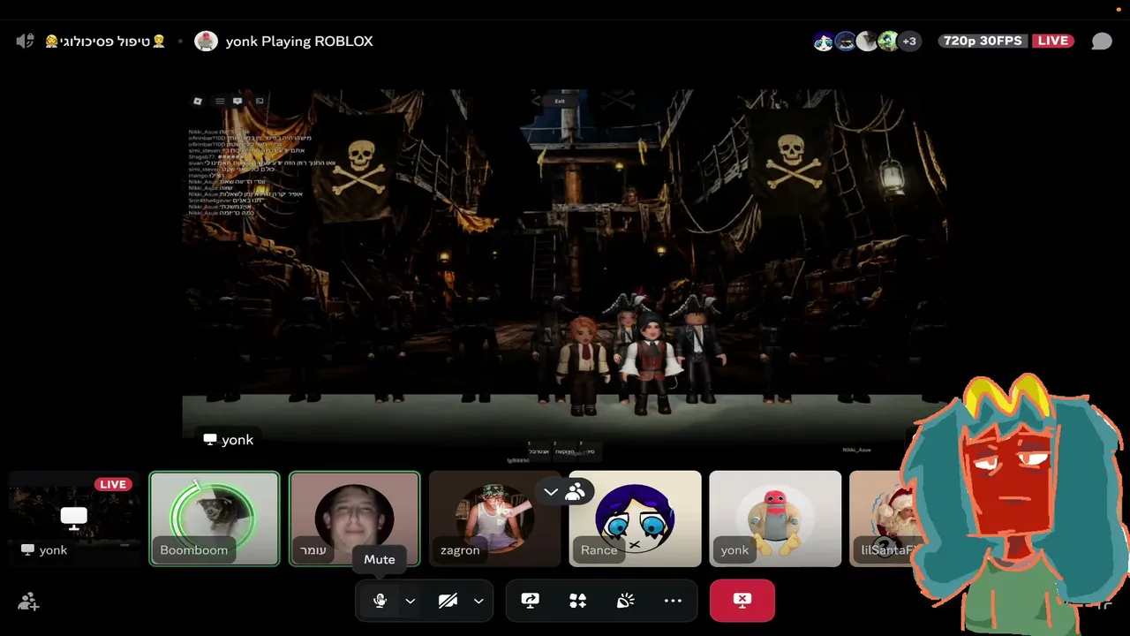Open the camera options arrow
The height and width of the screenshot is (636, 1130).
[x=478, y=602]
